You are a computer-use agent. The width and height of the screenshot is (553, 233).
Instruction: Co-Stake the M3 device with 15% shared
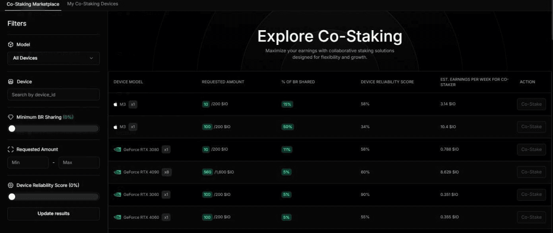pyautogui.click(x=531, y=104)
